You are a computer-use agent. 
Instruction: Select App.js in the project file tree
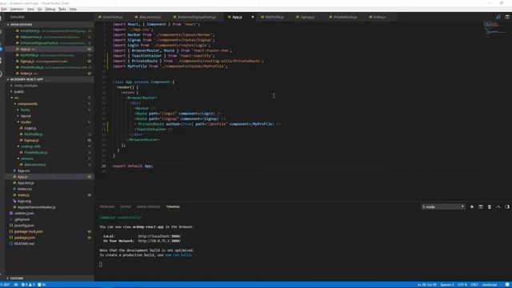[22, 177]
